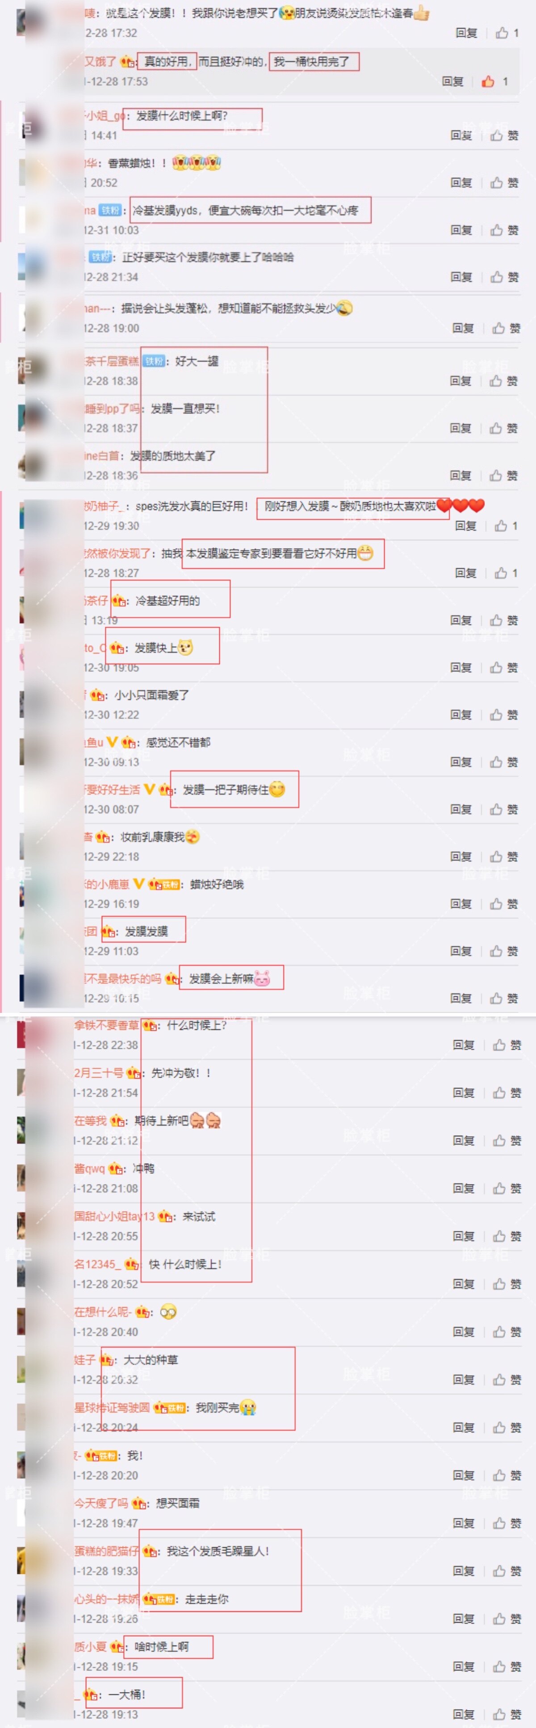The height and width of the screenshot is (1728, 536).
Task: Give 赞 to the 好大一罐 comment
Action: point(504,381)
